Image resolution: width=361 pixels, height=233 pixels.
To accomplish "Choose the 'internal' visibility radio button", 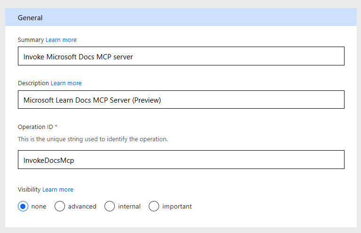I will tap(110, 206).
